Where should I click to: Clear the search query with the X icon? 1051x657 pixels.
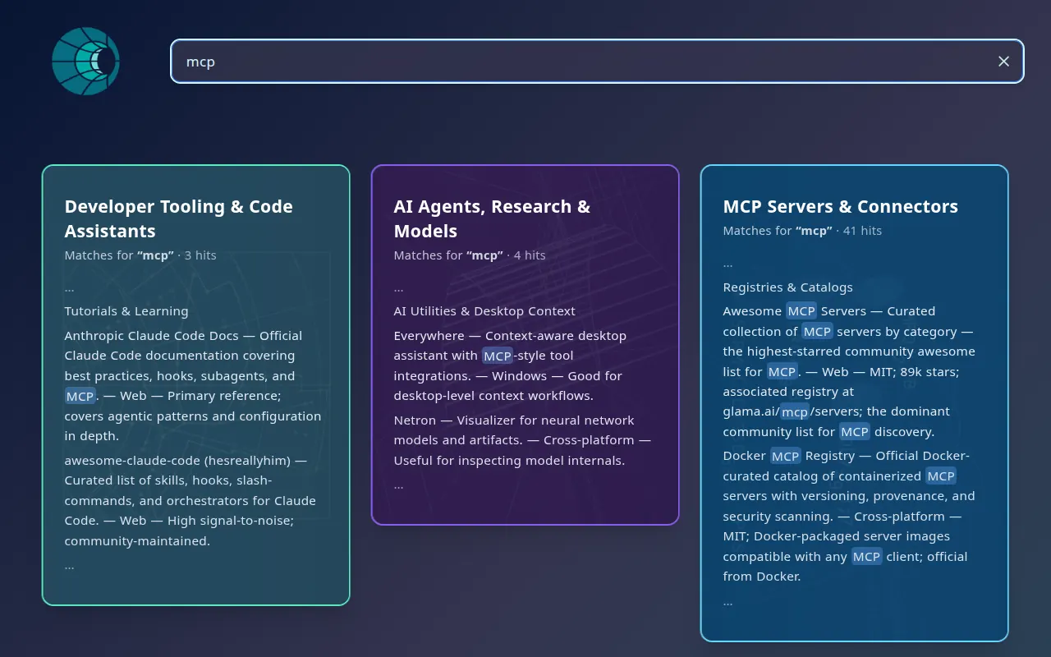pos(1003,62)
